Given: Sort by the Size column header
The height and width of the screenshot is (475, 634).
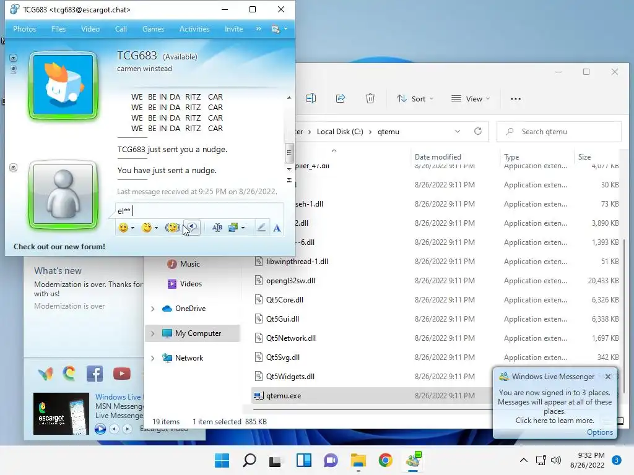Looking at the screenshot, I should [584, 157].
